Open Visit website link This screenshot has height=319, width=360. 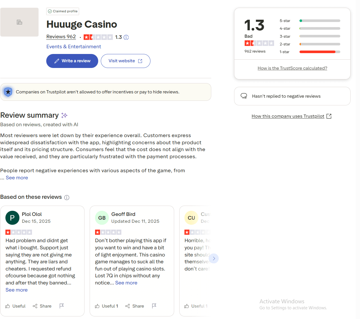point(125,61)
